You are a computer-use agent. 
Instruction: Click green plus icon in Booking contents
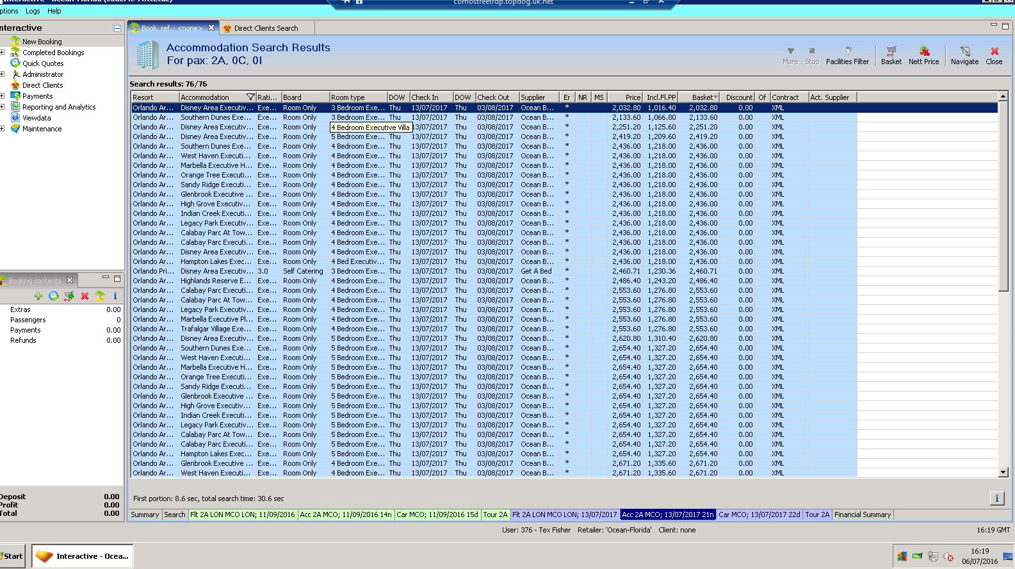(38, 296)
